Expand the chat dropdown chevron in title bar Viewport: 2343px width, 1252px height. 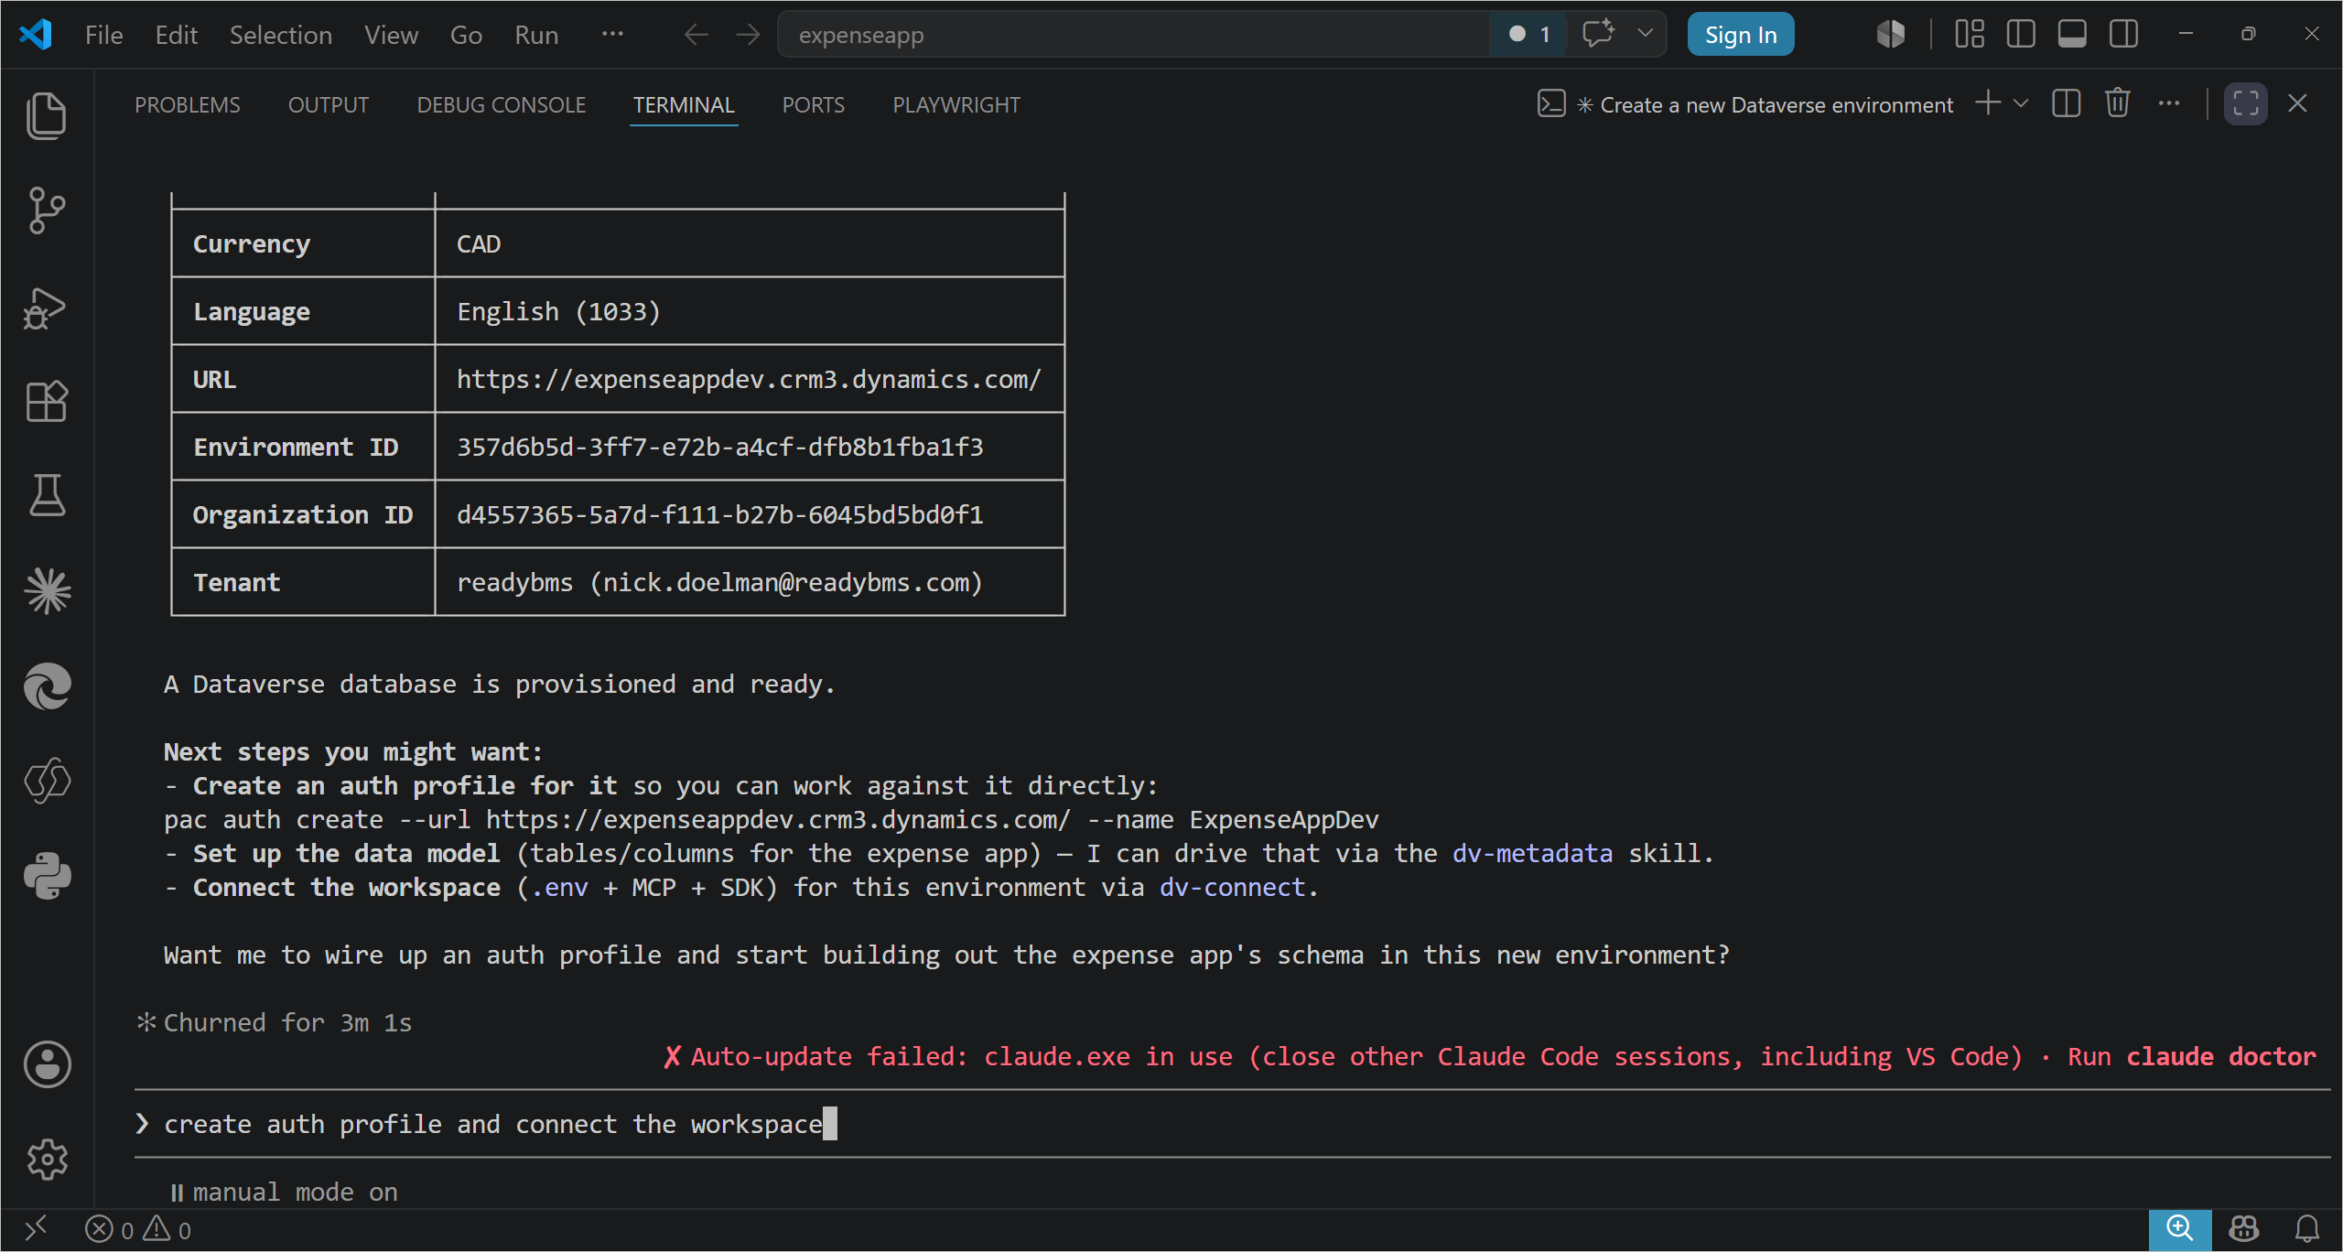[1645, 34]
